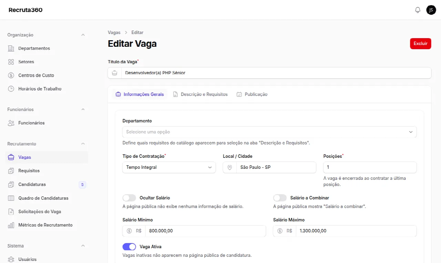Open the Departamento select dropdown
This screenshot has width=441, height=263.
point(269,132)
